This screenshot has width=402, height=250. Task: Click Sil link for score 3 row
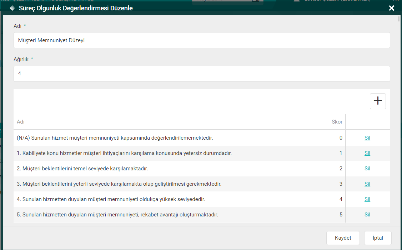(x=367, y=184)
